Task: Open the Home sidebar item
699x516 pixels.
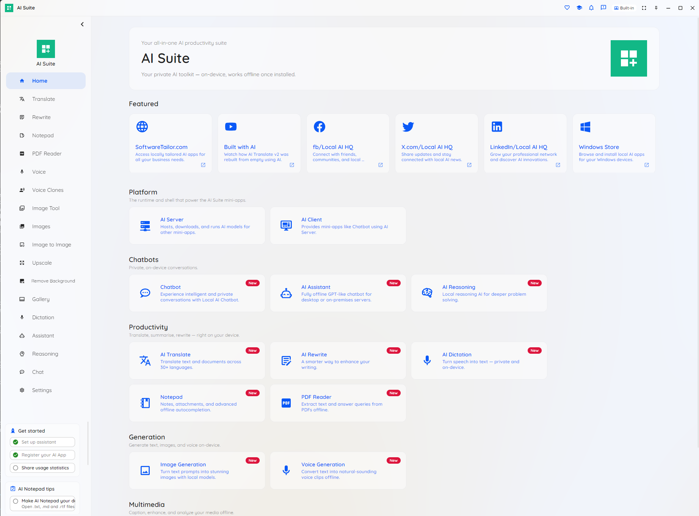Action: 46,81
